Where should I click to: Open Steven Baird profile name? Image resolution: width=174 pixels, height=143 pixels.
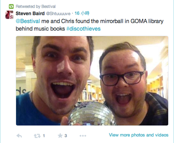pos(30,13)
